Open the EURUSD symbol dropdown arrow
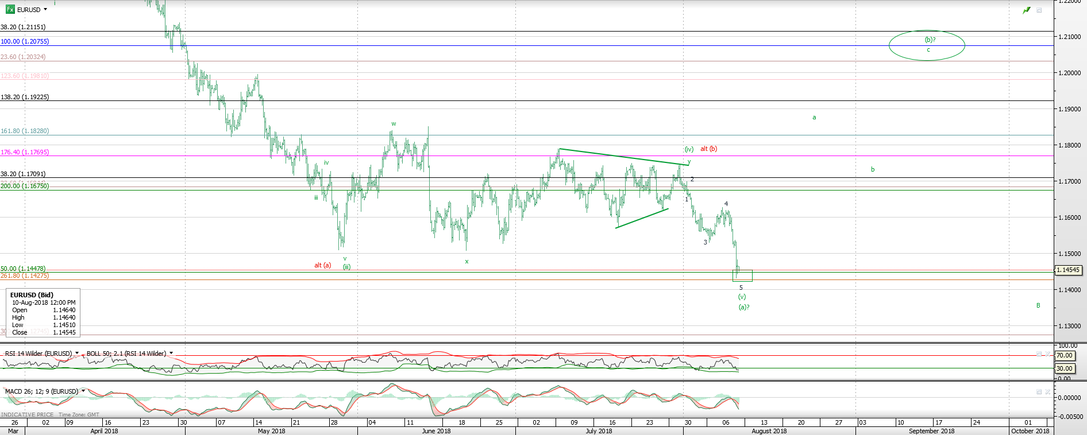The width and height of the screenshot is (1087, 435). pos(45,9)
